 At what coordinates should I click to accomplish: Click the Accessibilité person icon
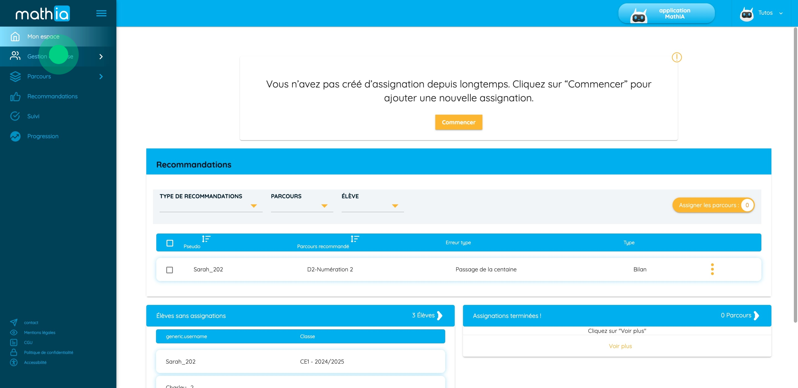click(x=14, y=362)
